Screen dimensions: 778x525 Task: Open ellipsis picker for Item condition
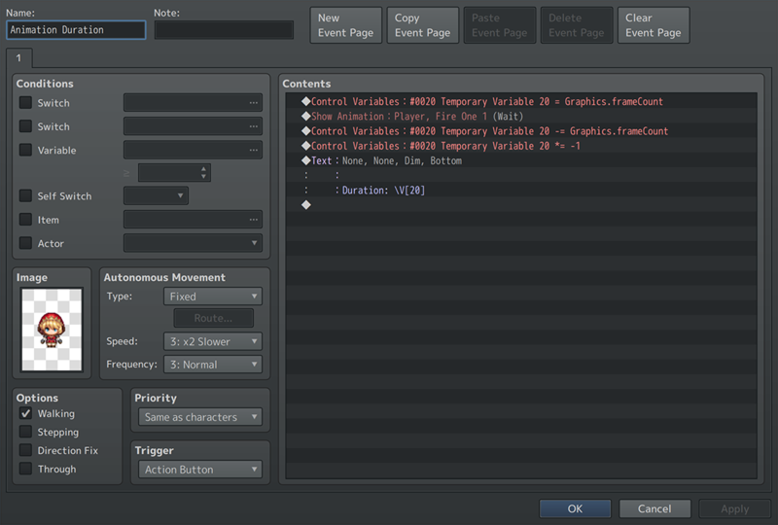254,221
